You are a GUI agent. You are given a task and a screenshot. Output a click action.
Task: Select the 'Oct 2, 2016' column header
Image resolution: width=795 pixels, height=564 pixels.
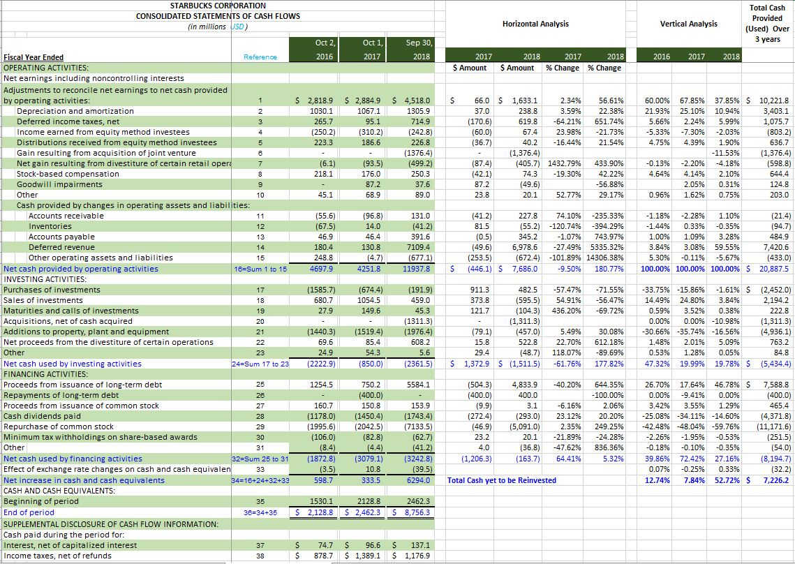tap(312, 50)
